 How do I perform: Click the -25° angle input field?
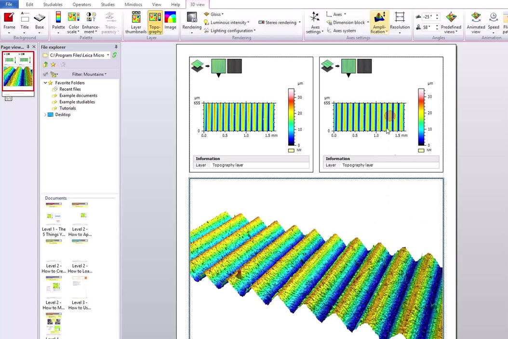click(x=428, y=16)
